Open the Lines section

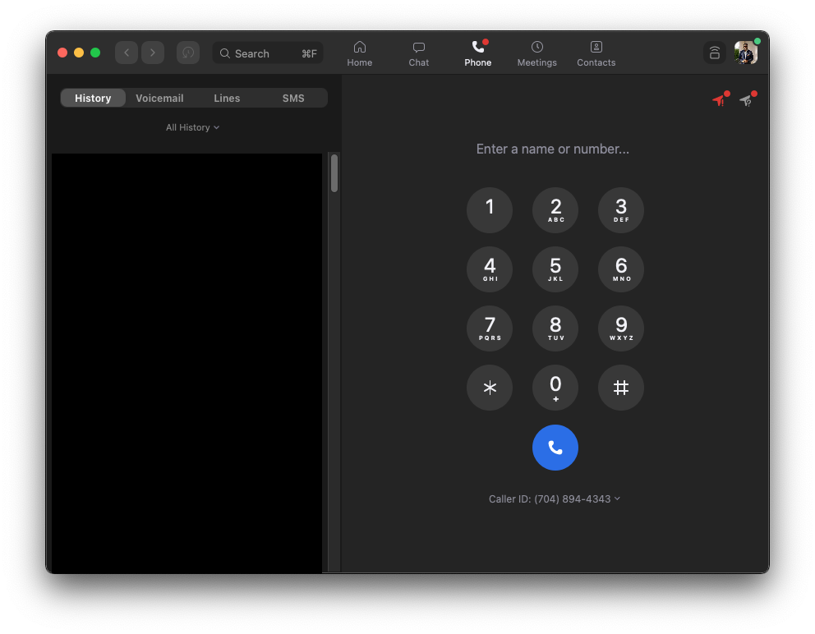227,98
